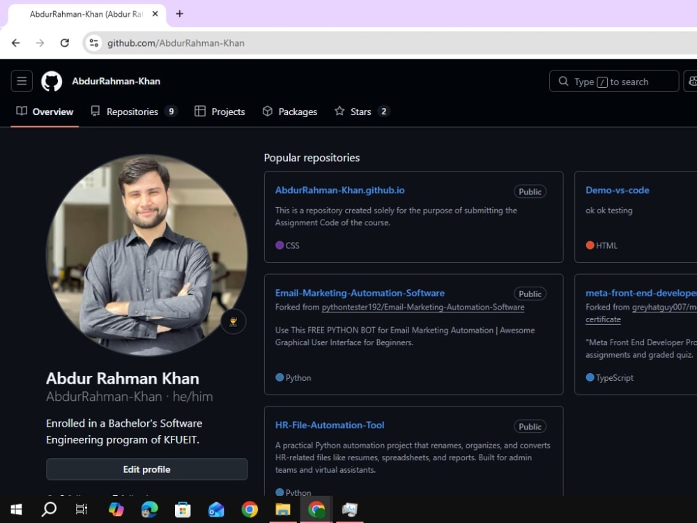The height and width of the screenshot is (523, 697).
Task: Open Outlook from the taskbar
Action: coord(216,509)
